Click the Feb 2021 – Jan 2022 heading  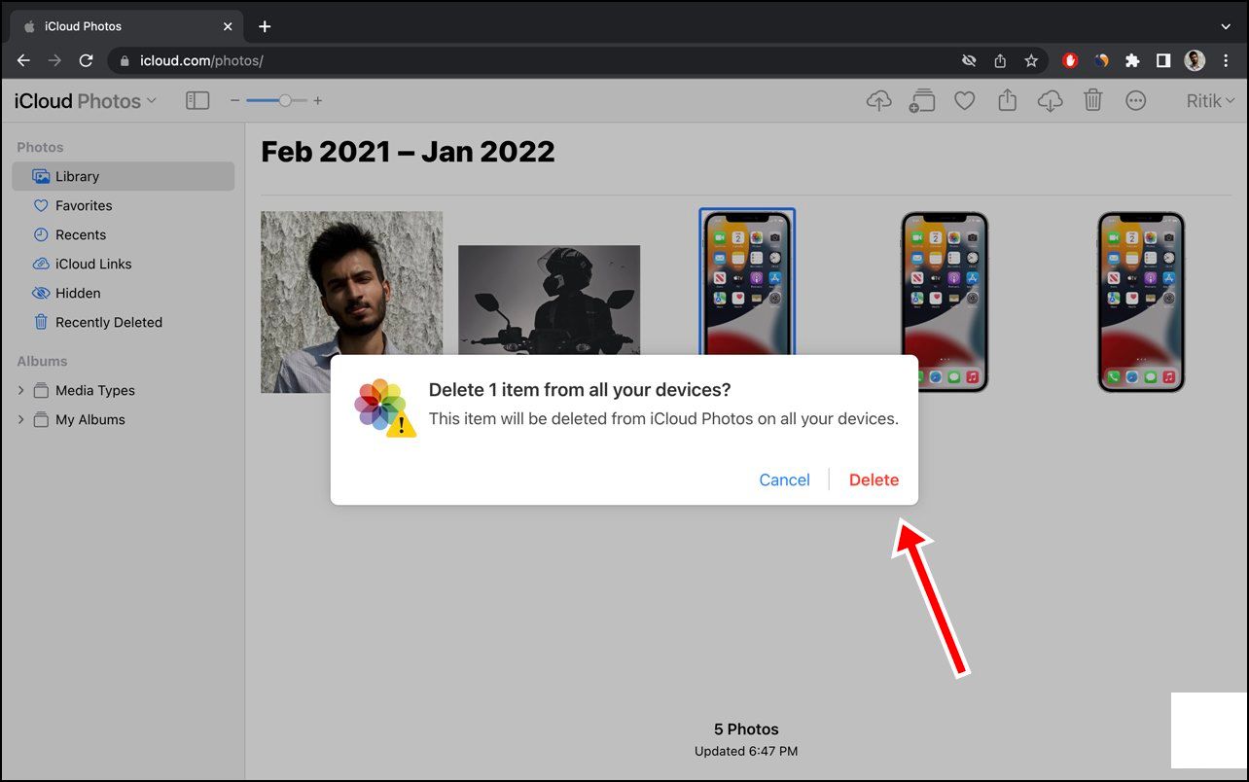pos(408,152)
